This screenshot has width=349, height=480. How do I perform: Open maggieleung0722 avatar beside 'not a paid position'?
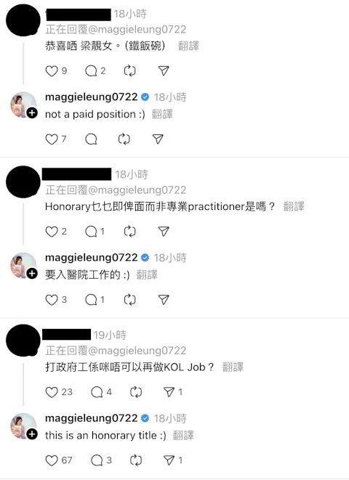point(23,105)
